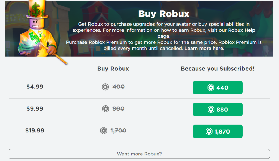Screen dimensions: 279x161
Task: Click the gray Robux icon beside 1,700
Action: 103,131
